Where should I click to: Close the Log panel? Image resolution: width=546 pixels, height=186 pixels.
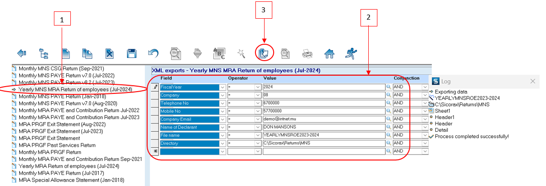pos(532,81)
